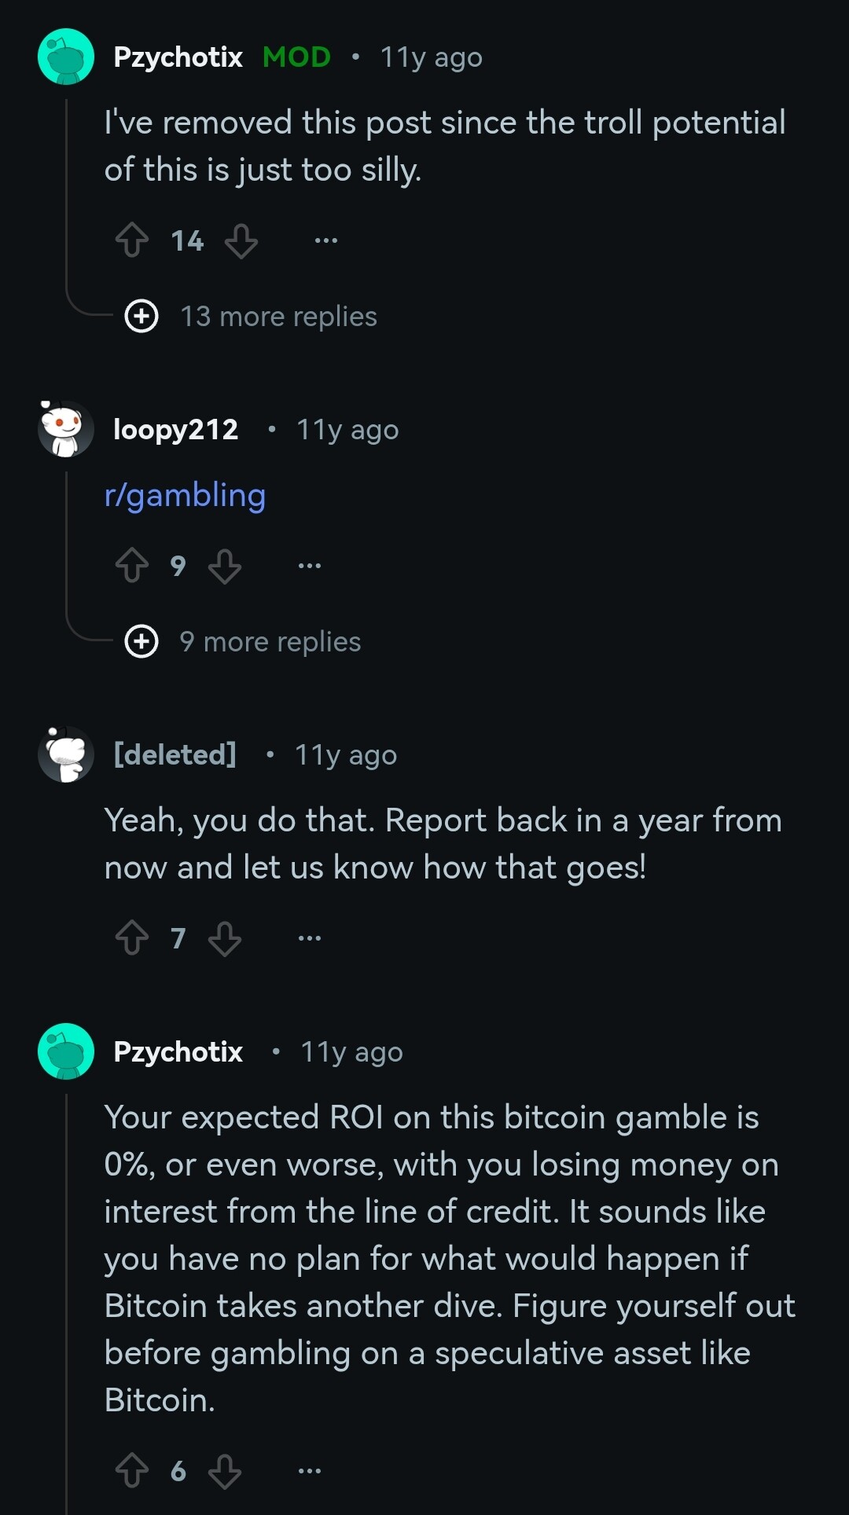Tap loopy212's avatar image
Screen dimensions: 849x1515
click(66, 429)
